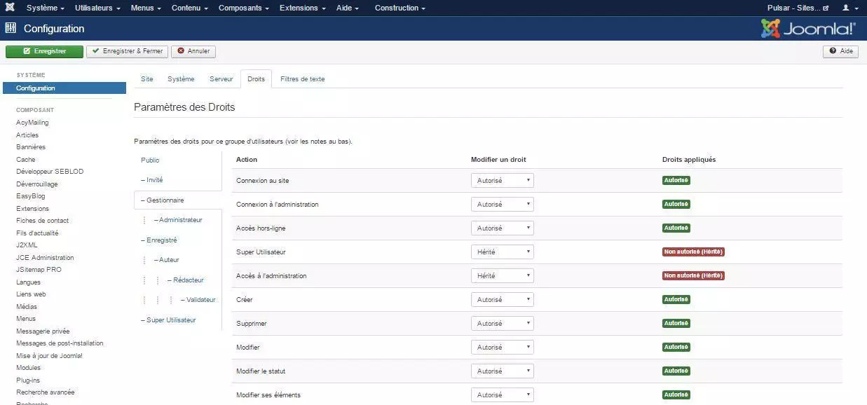Open dropdown for Connexion à l'administration
The image size is (867, 405).
pos(503,205)
